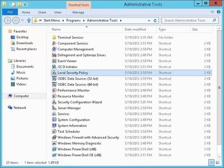Select the Resource Monitor icon
This screenshot has height=168, width=224.
pyautogui.click(x=54, y=96)
